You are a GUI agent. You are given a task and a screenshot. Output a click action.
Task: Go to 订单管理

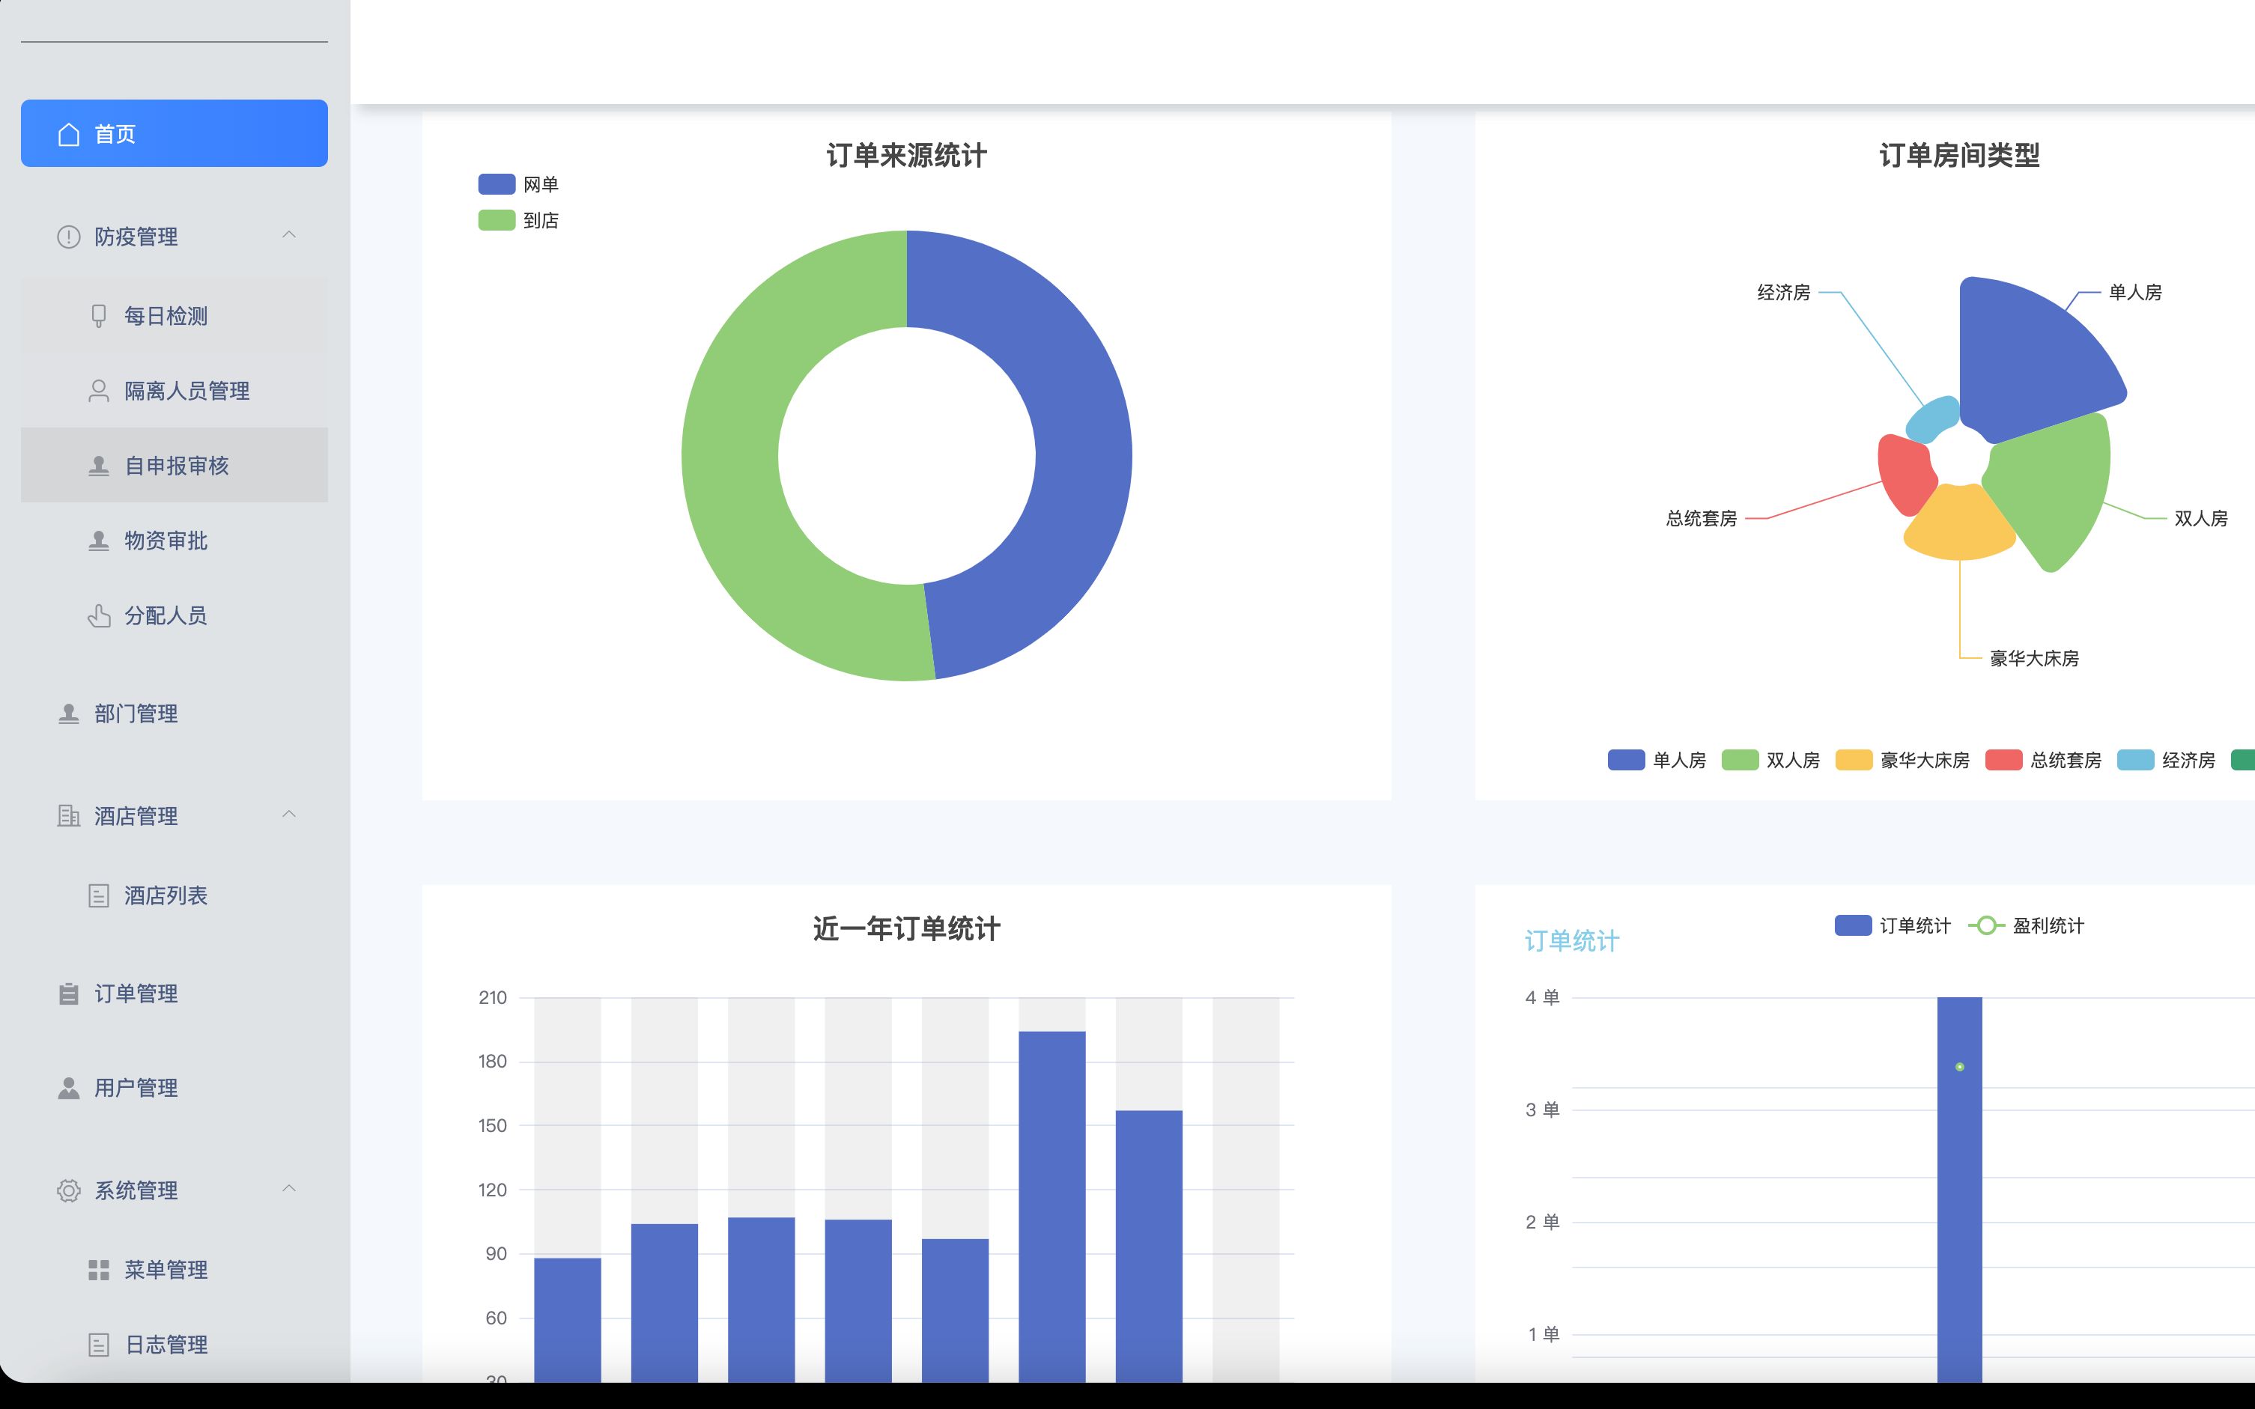174,993
